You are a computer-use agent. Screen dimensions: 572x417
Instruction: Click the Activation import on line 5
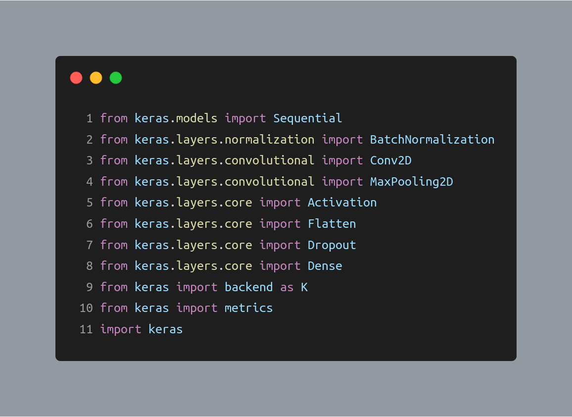[x=342, y=203]
